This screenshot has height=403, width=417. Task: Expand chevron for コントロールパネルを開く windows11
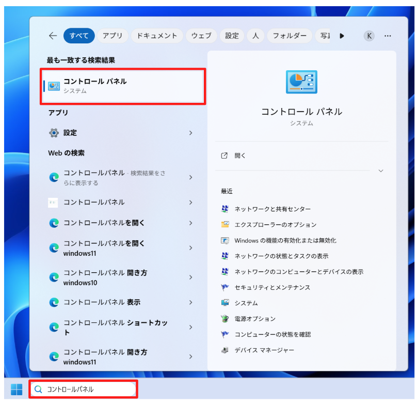tap(190, 248)
